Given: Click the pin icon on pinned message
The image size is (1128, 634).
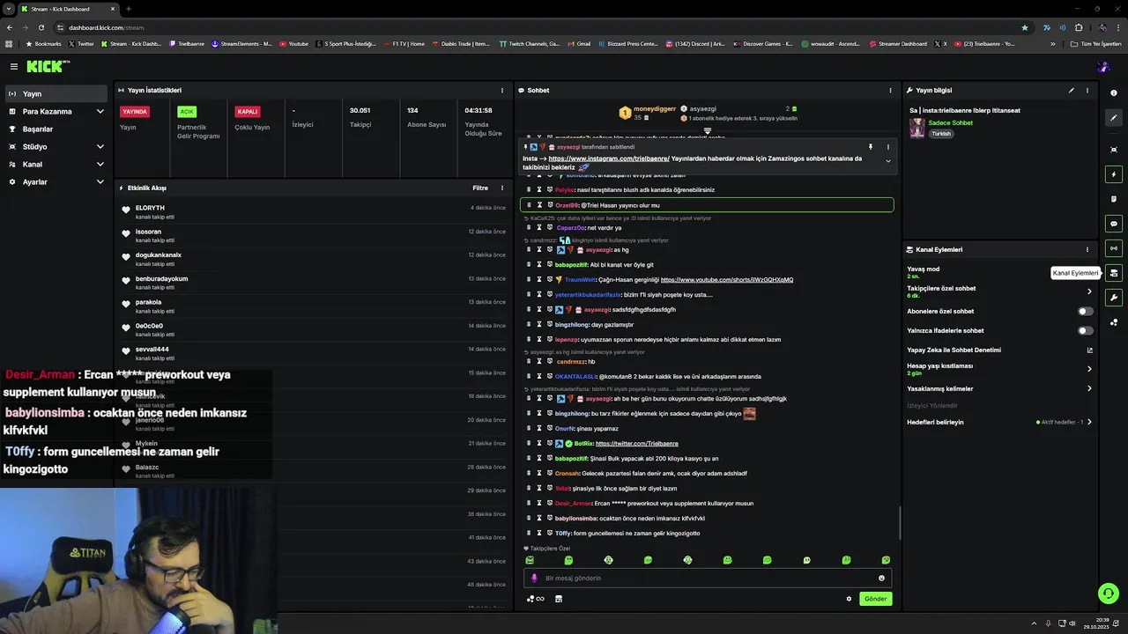Looking at the screenshot, I should tap(870, 147).
